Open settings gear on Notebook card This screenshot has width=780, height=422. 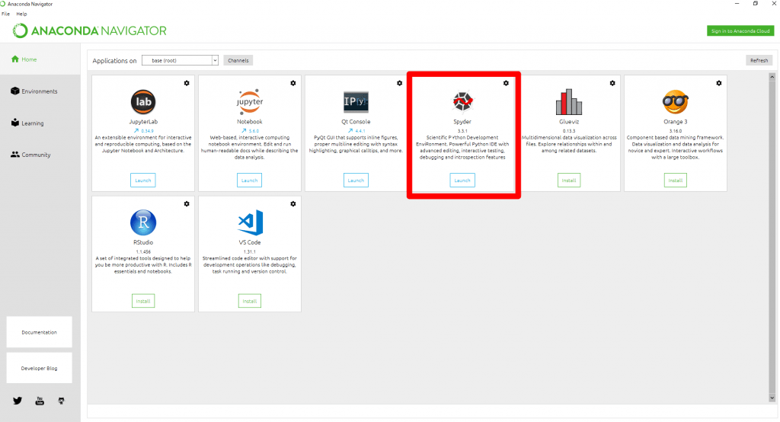tap(293, 83)
